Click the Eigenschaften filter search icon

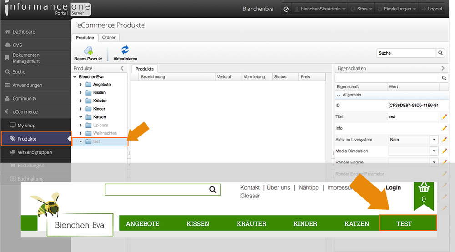click(x=444, y=78)
